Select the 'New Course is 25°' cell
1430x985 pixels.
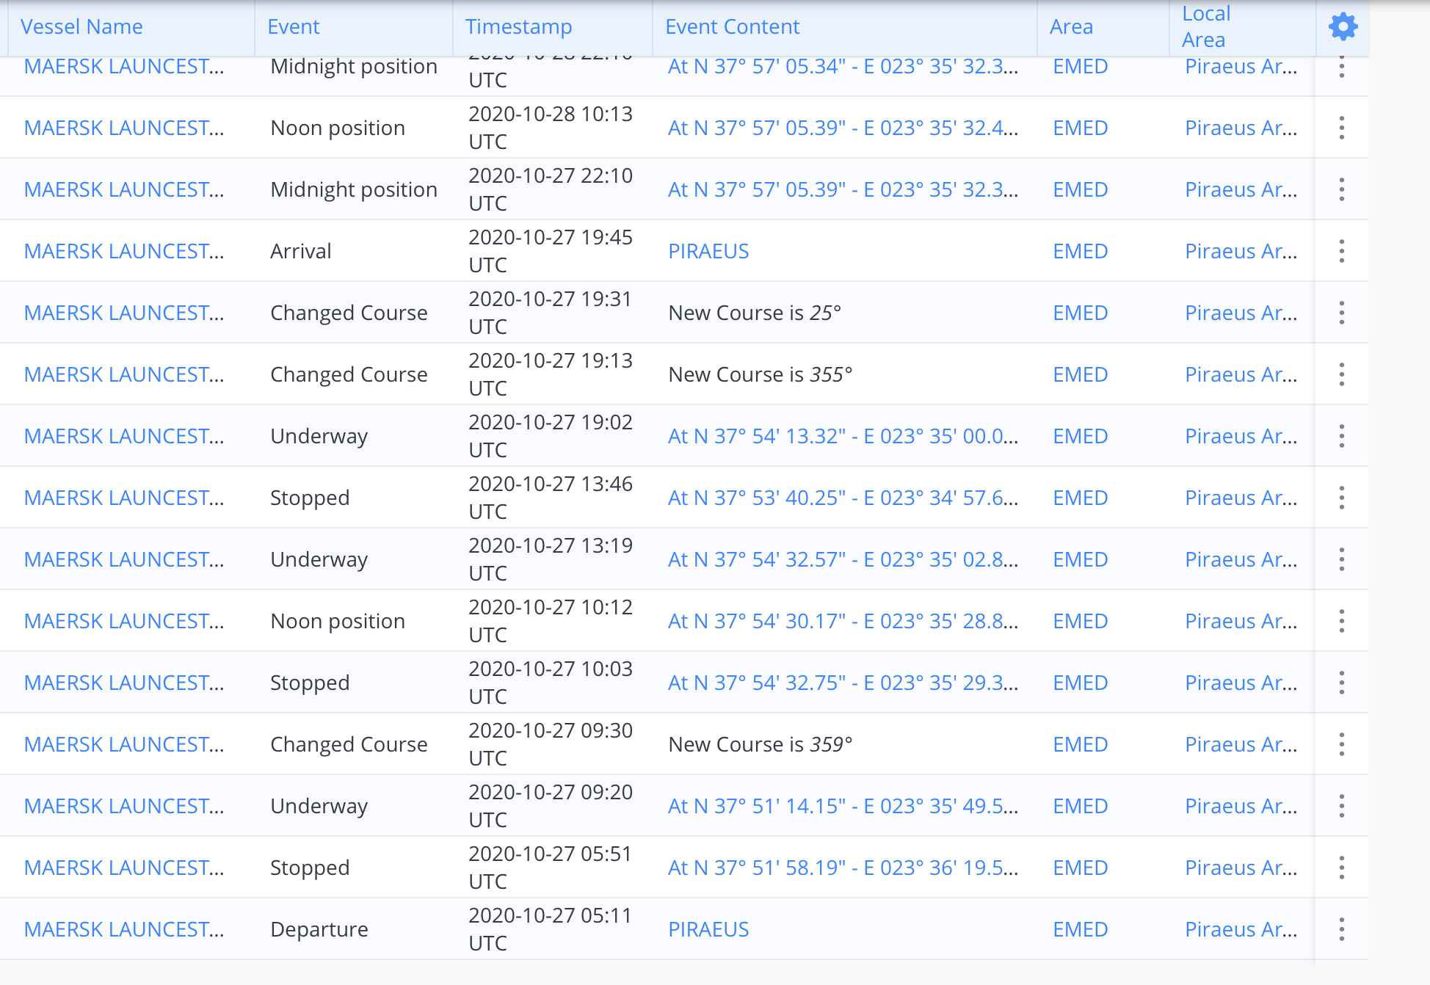point(755,313)
